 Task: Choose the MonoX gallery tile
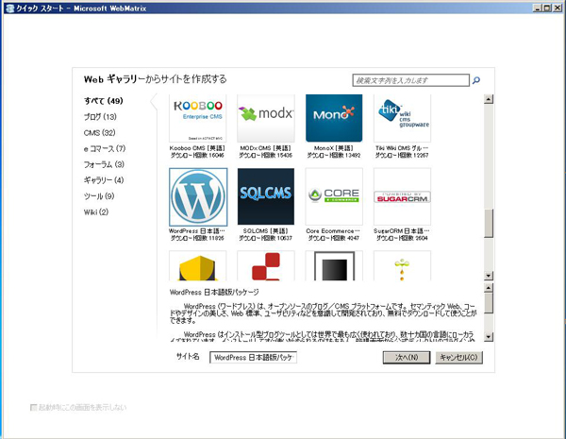[334, 118]
